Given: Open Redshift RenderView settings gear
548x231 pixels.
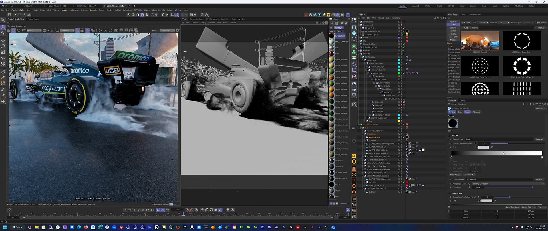Looking at the screenshot, I should pos(178,30).
